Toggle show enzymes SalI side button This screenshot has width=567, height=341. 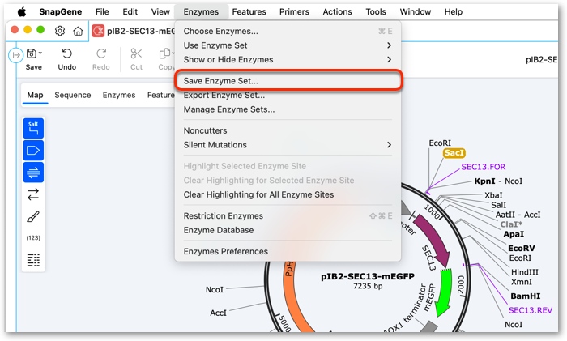(33, 128)
